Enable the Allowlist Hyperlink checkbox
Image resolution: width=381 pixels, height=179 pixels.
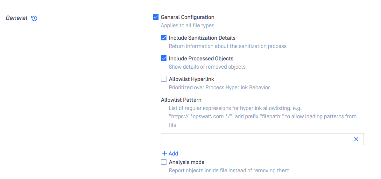[x=164, y=79]
